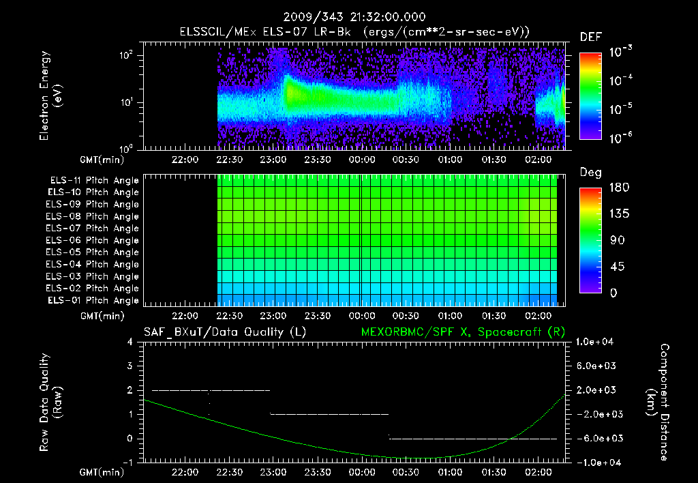
Task: Click the 'Component Distance (km)' axis label
Action: pos(658,402)
